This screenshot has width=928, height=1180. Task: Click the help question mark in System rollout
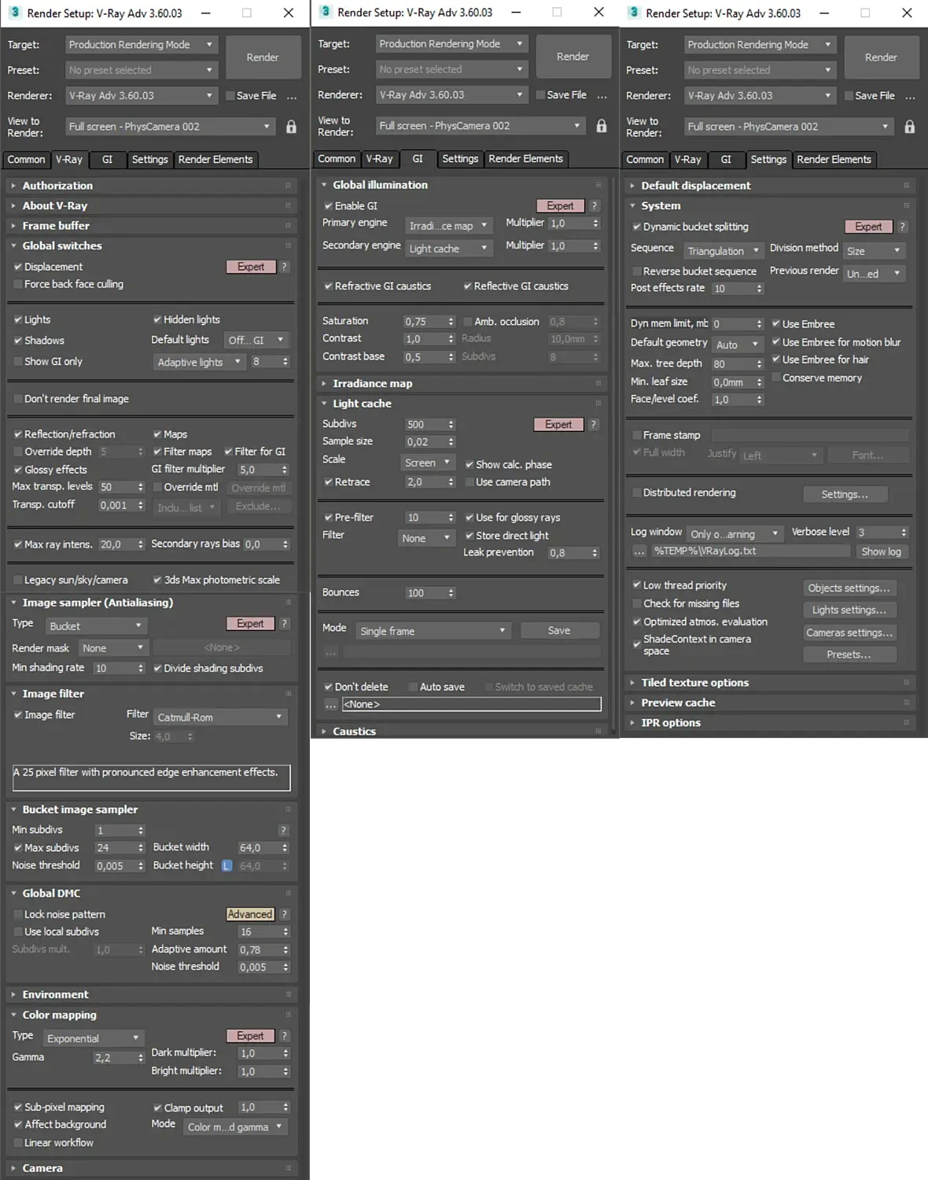click(903, 227)
